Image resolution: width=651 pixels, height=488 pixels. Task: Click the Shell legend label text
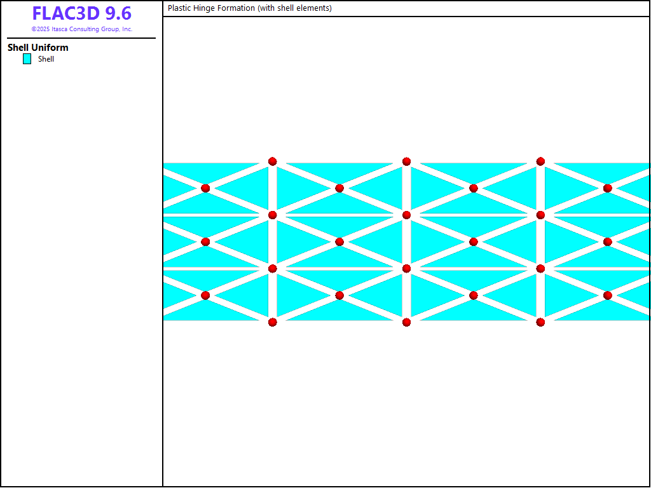(46, 59)
